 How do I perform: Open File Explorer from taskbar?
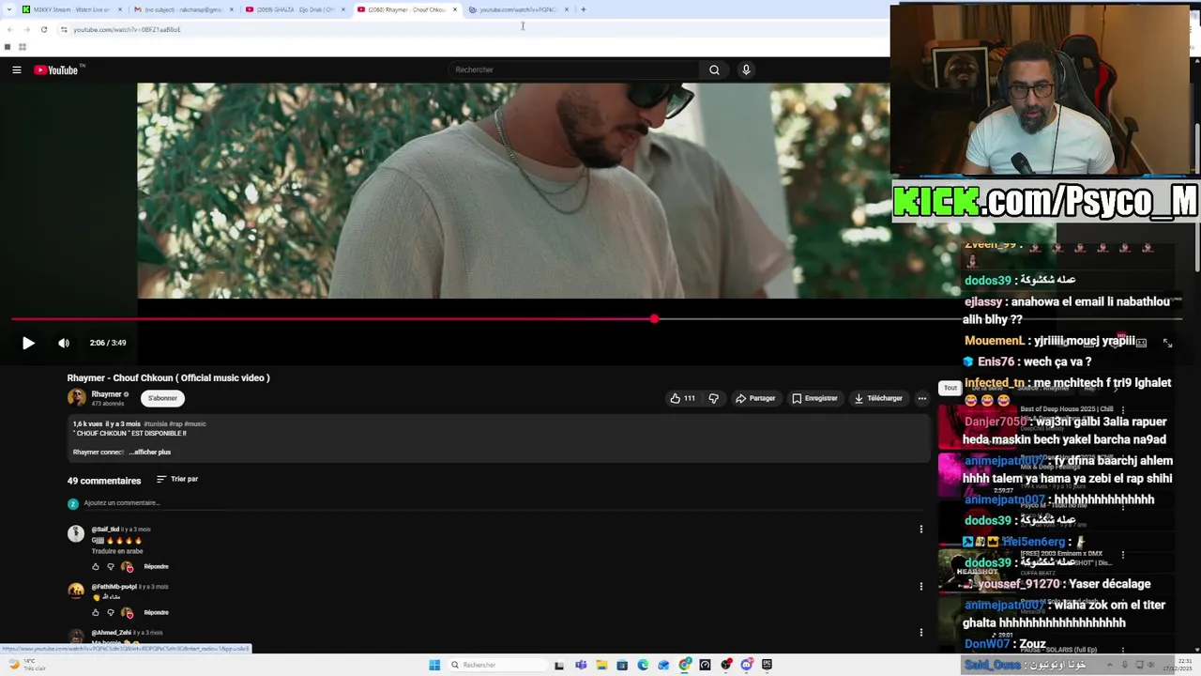pos(601,665)
